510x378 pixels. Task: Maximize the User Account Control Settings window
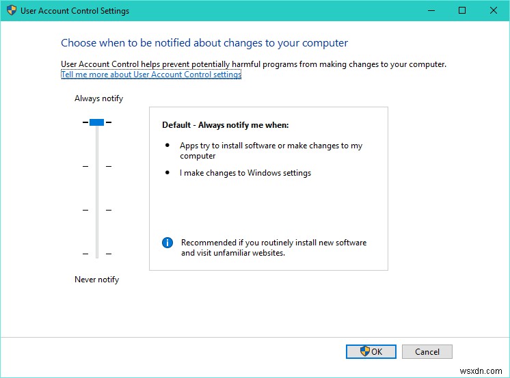tap(462, 10)
